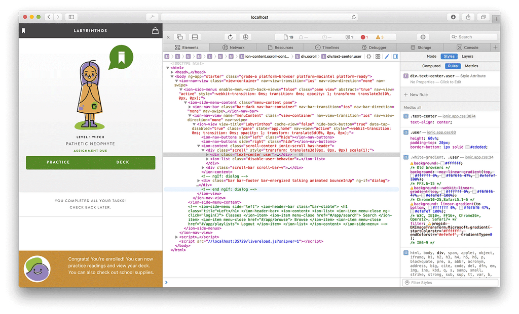Viewport: 519px width, 314px height.
Task: Toggle the details sidebar panel icon
Action: coord(395,57)
